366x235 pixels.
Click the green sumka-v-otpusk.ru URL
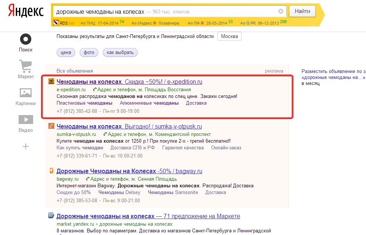tap(76, 134)
